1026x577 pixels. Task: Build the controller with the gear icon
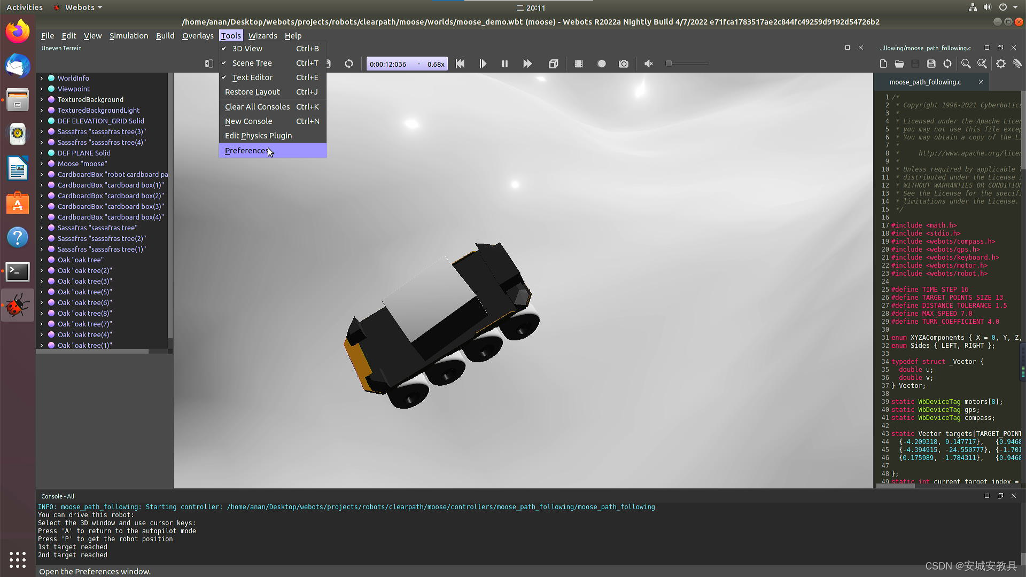coord(1001,64)
